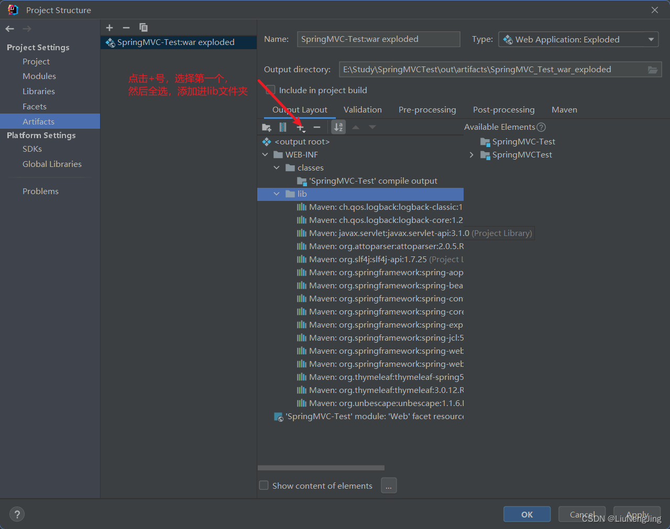Click the forward navigation arrow

pyautogui.click(x=27, y=29)
